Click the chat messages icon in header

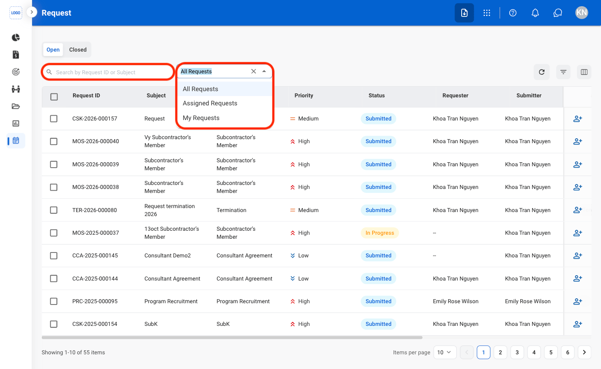[558, 13]
